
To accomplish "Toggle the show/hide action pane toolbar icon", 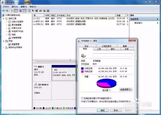I will 25,11.
